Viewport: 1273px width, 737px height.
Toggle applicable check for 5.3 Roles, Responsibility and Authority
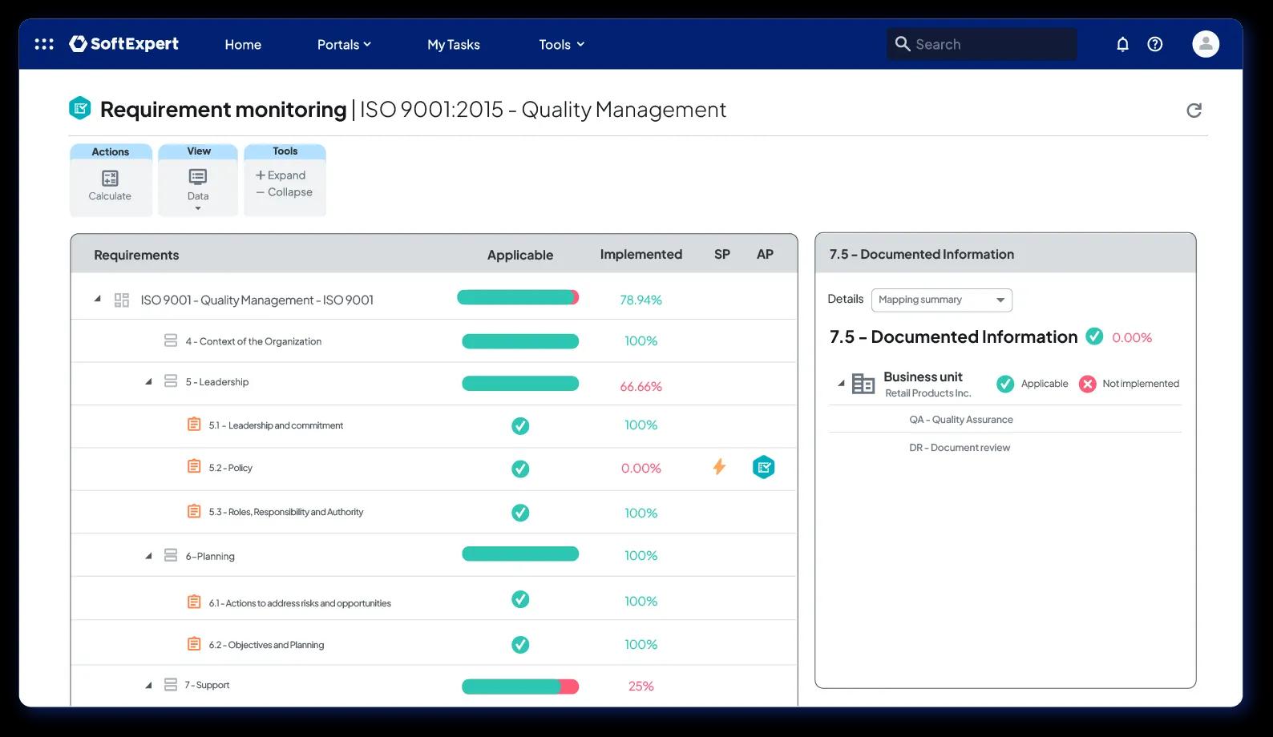(520, 513)
